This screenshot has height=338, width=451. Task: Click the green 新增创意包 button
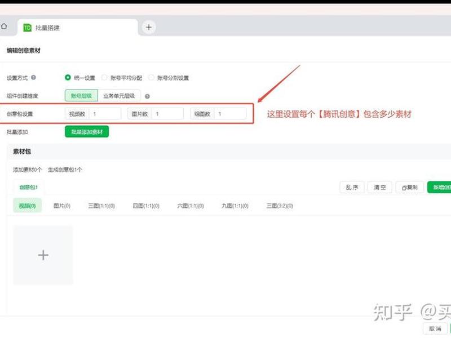coord(439,188)
